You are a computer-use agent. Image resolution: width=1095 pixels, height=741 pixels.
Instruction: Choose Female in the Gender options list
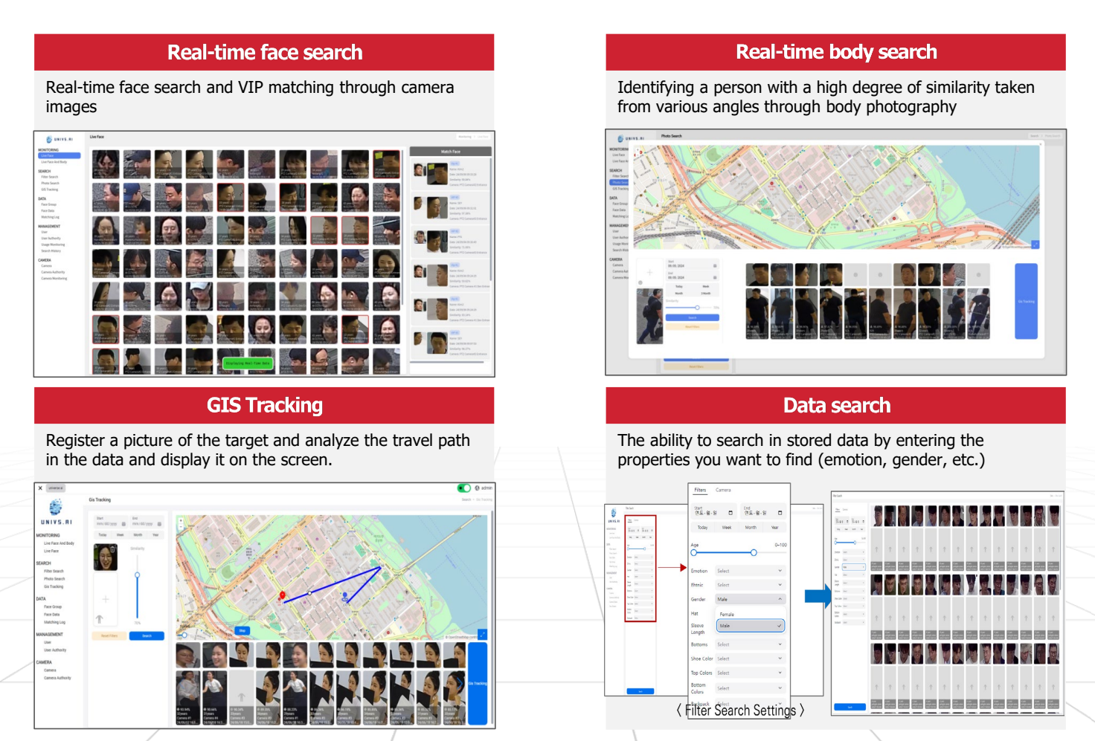click(x=750, y=615)
